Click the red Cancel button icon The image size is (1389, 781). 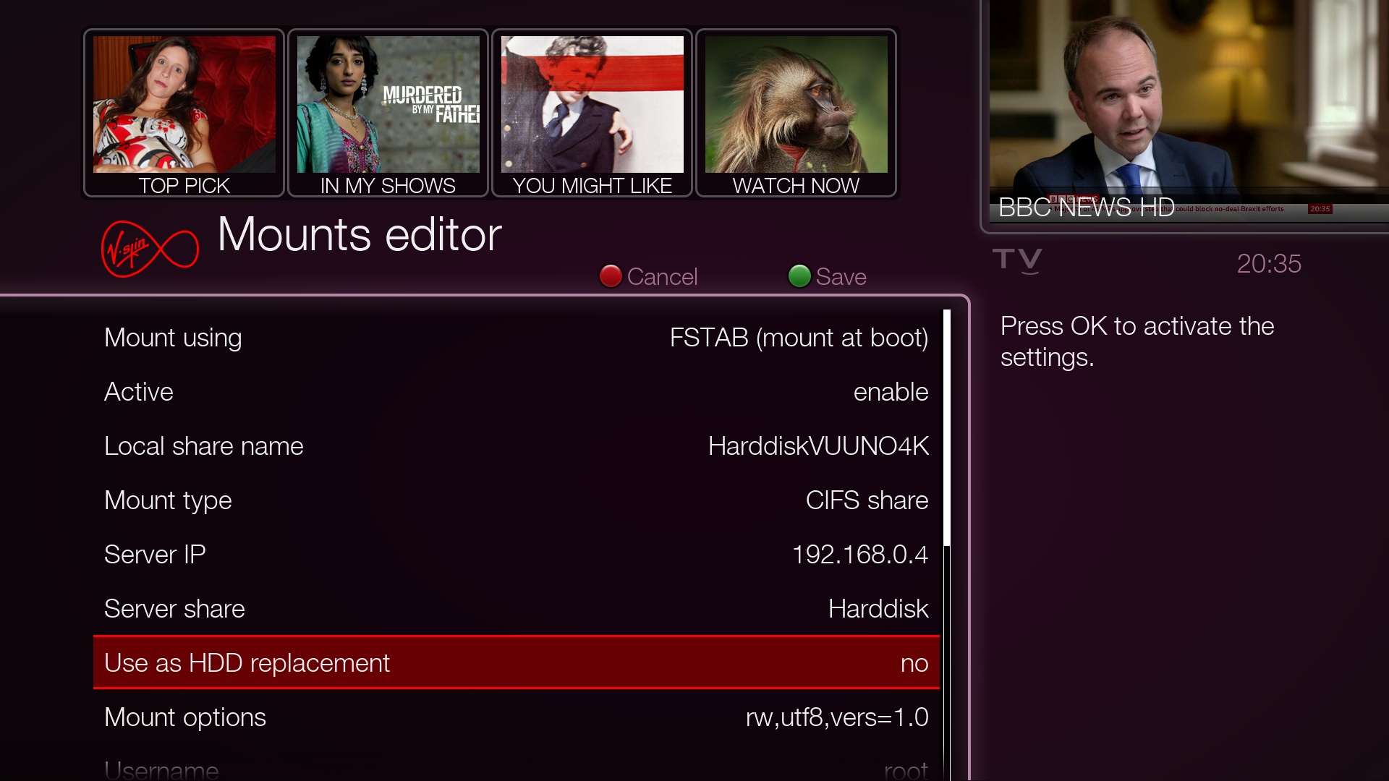click(611, 276)
